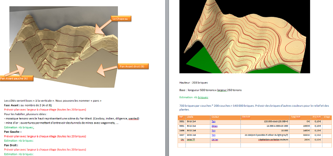Click the 'Pan Droit :' heading
The height and width of the screenshot is (156, 333).
point(11,145)
